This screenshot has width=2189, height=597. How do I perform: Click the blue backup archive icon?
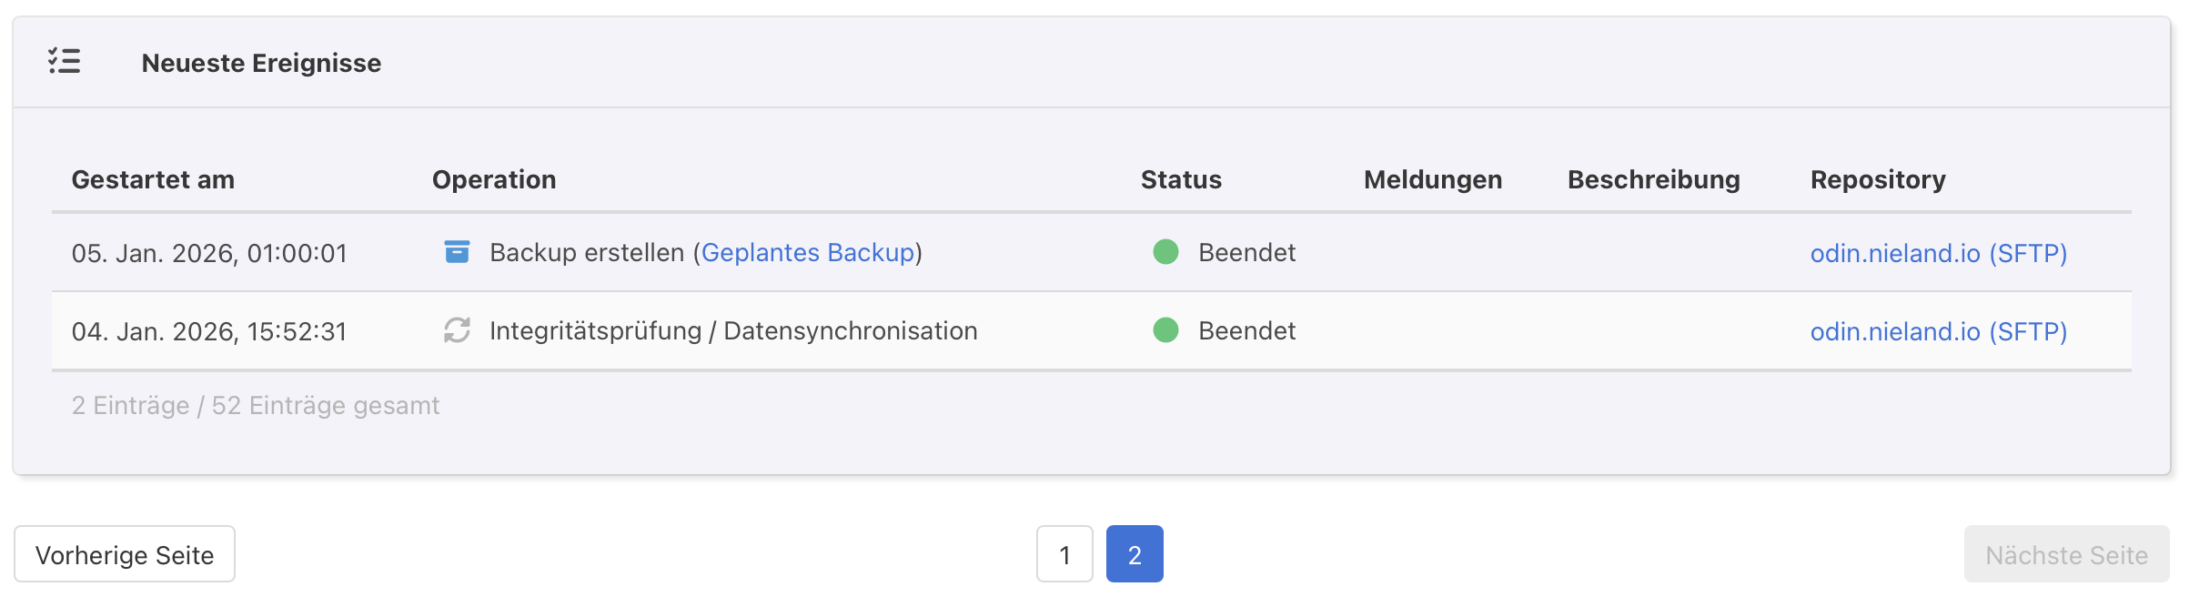(x=457, y=252)
